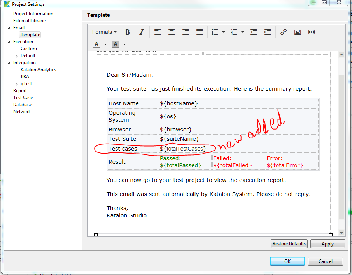352x275 pixels.
Task: Open text color picker dropdown
Action: (x=105, y=44)
